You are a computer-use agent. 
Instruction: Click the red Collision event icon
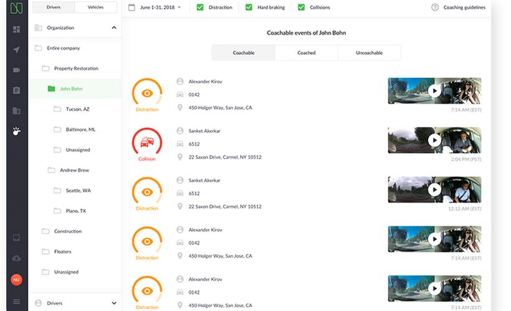[147, 141]
